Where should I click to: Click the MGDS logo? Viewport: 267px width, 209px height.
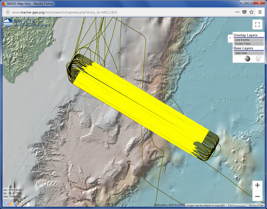pyautogui.click(x=19, y=23)
